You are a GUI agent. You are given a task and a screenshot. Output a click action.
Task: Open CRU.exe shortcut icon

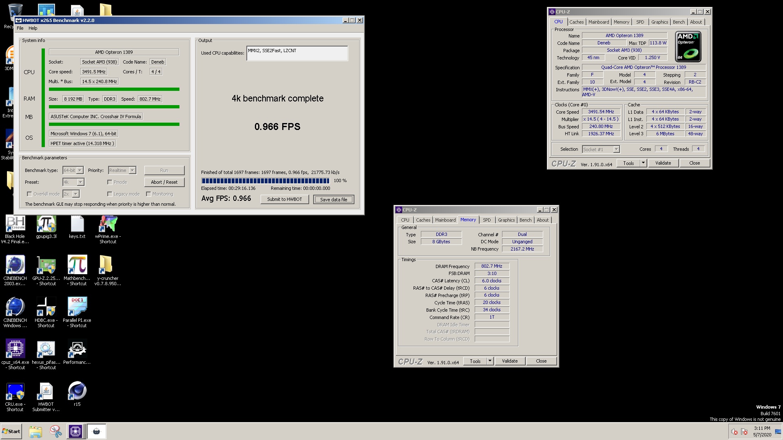(x=15, y=397)
